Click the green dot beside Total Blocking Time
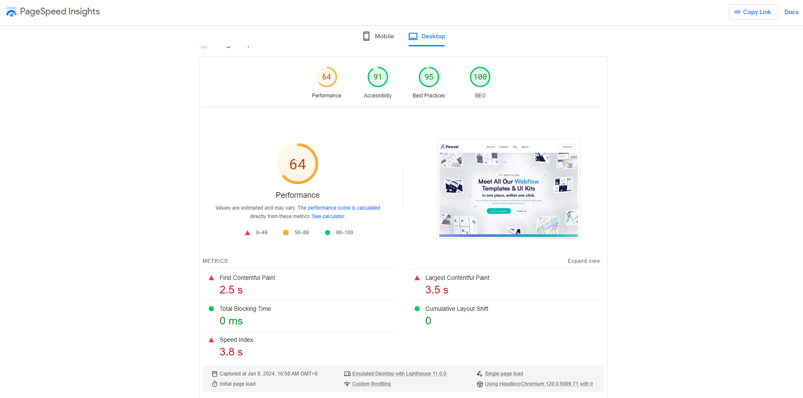The height and width of the screenshot is (398, 803). (211, 309)
